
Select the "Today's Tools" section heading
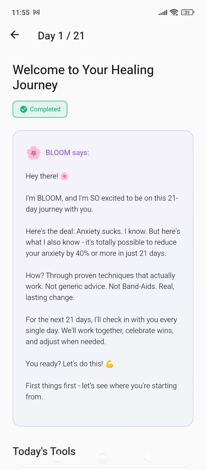[x=44, y=451]
